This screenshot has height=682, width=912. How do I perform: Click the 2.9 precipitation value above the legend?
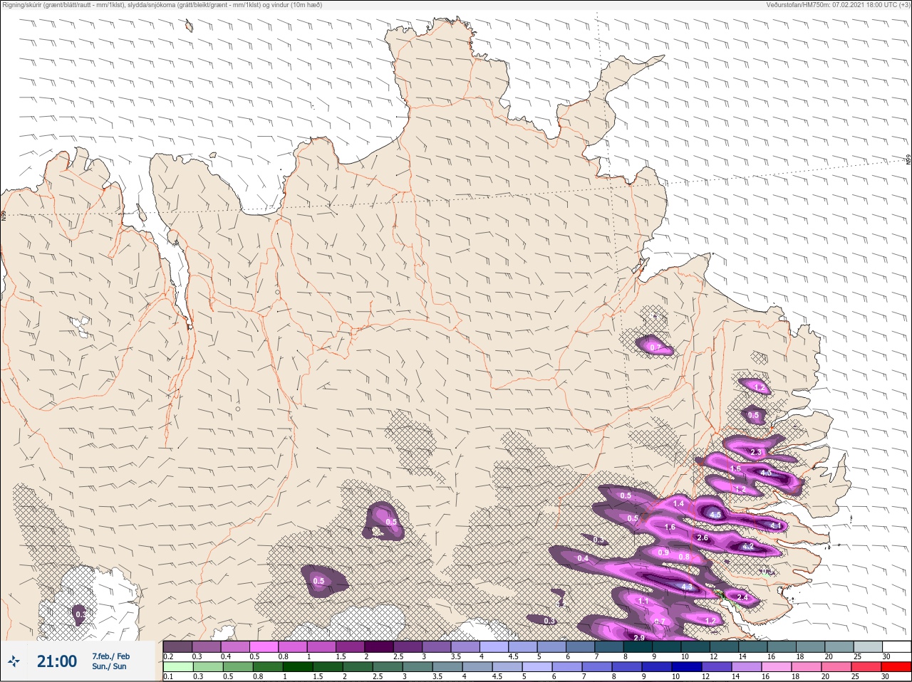point(639,637)
